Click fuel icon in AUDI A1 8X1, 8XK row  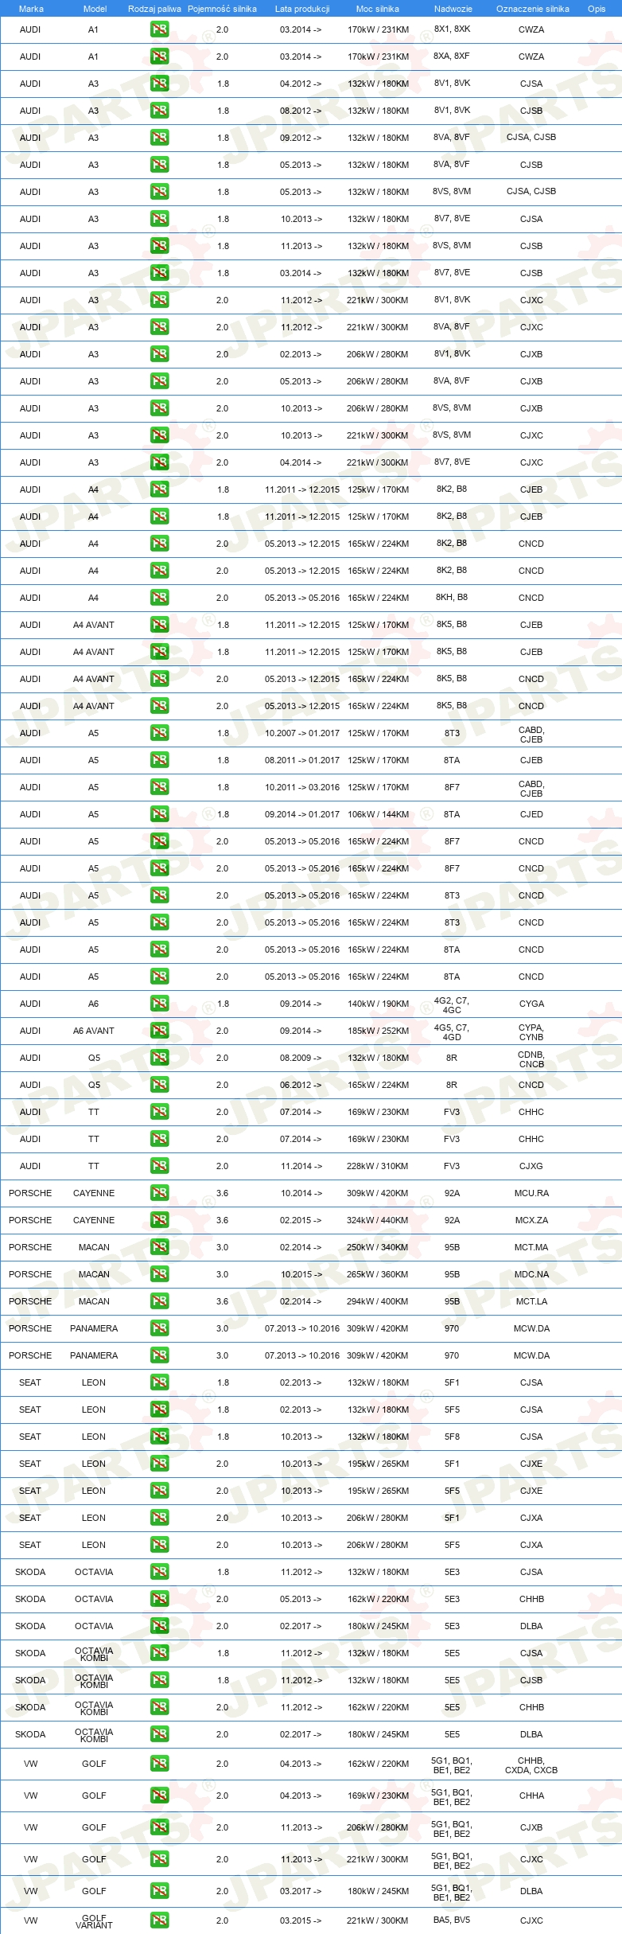(x=159, y=29)
